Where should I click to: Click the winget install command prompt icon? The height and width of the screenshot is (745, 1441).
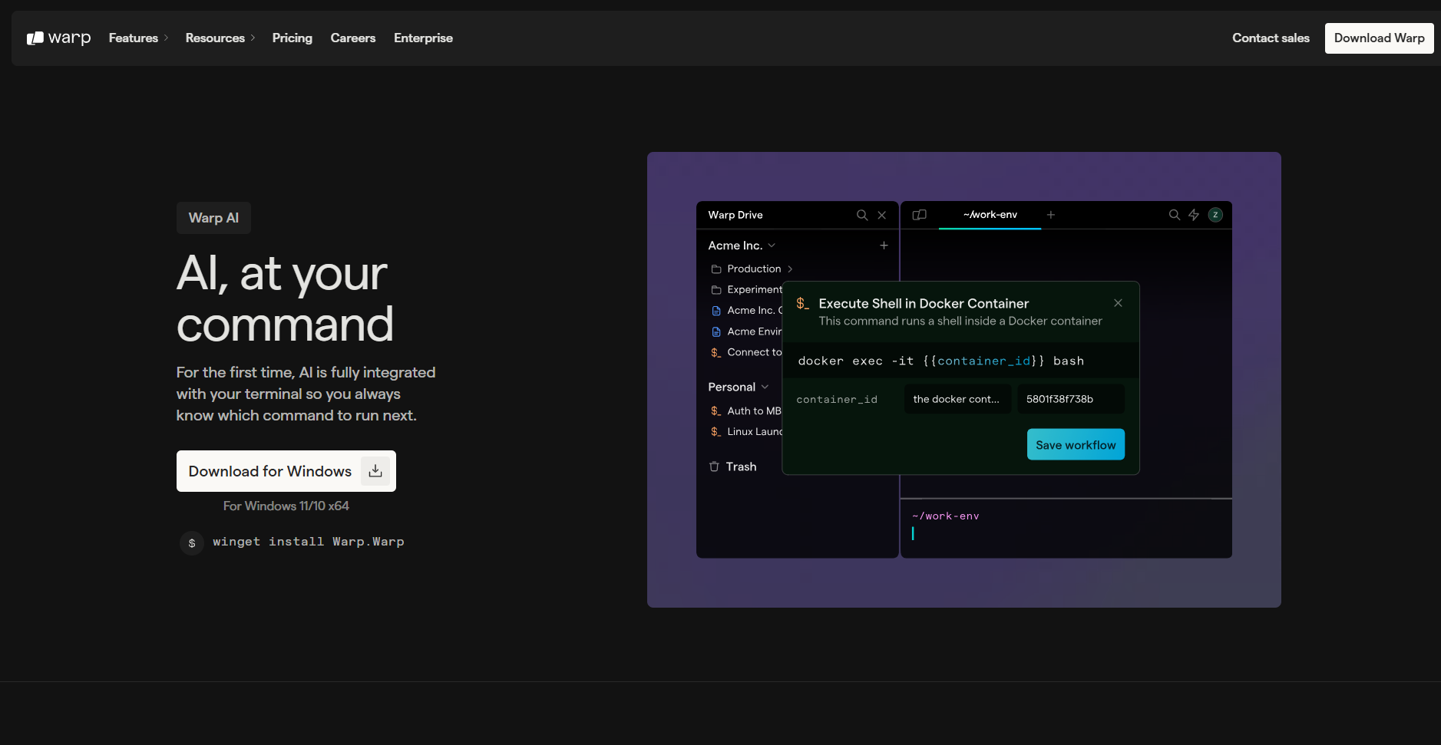click(x=191, y=542)
